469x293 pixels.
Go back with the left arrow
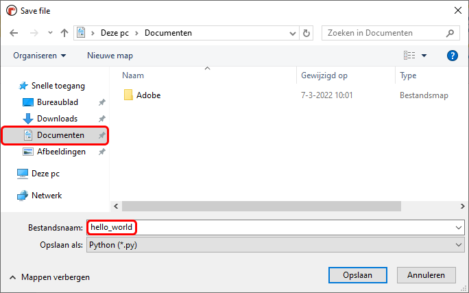14,33
